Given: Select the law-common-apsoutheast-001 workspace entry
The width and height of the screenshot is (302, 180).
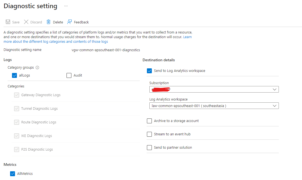Looking at the screenshot, I should coord(191,105).
